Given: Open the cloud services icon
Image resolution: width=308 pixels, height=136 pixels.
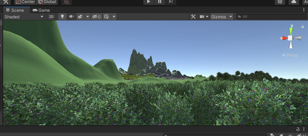Looking at the screenshot, I should (294, 2).
